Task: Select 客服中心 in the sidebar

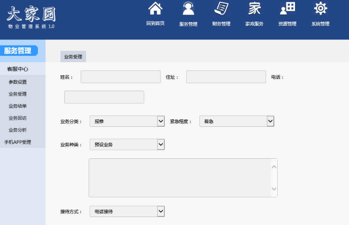Action: [18, 69]
